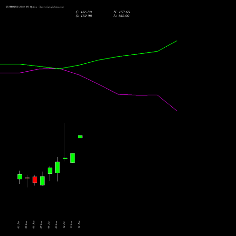
Task: Click the rising green indicator line
Action: tap(118, 57)
